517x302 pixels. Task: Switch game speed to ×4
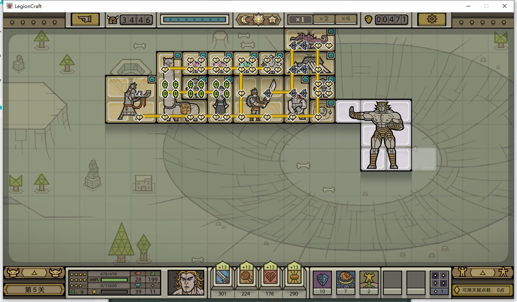pyautogui.click(x=345, y=19)
